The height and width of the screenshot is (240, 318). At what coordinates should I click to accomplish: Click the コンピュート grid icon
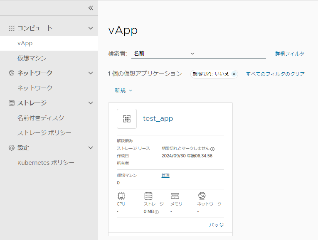12,28
